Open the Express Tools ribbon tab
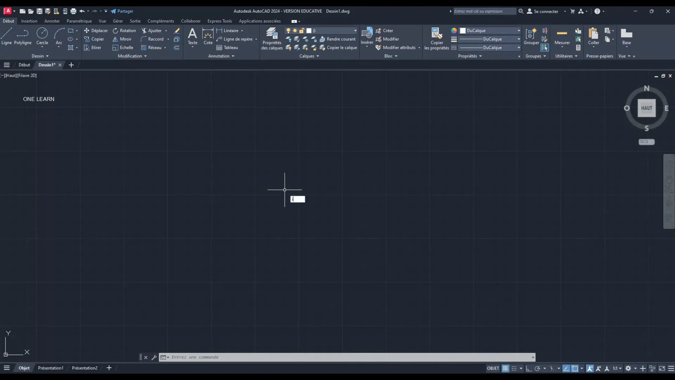The height and width of the screenshot is (380, 675). [220, 21]
